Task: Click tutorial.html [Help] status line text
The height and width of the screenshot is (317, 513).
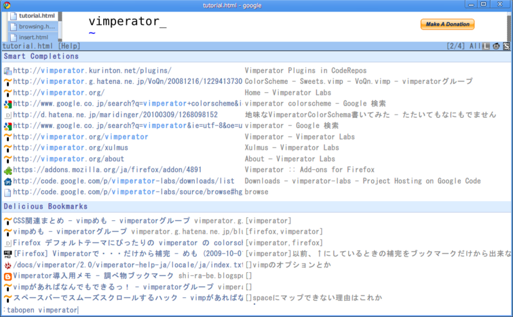Action: [41, 46]
